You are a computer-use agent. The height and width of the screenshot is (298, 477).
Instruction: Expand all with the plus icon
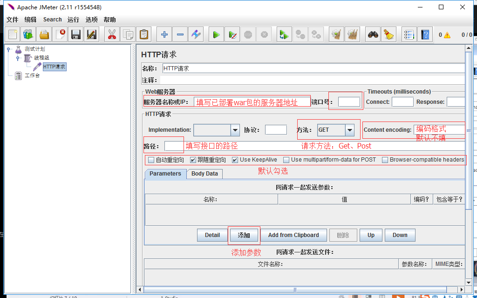coord(164,34)
